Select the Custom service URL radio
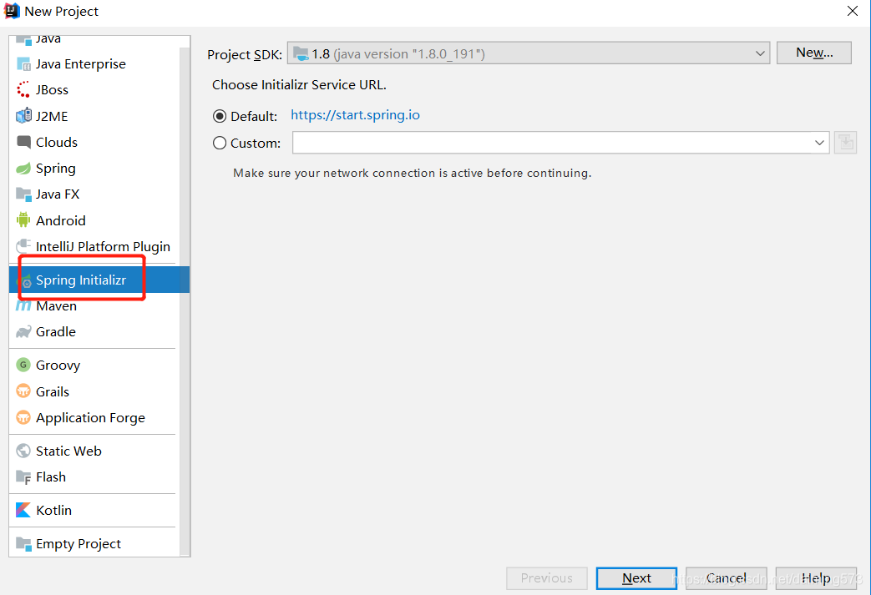This screenshot has width=871, height=595. pos(220,144)
